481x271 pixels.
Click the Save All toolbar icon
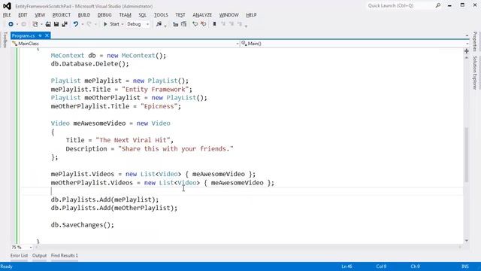pyautogui.click(x=65, y=24)
